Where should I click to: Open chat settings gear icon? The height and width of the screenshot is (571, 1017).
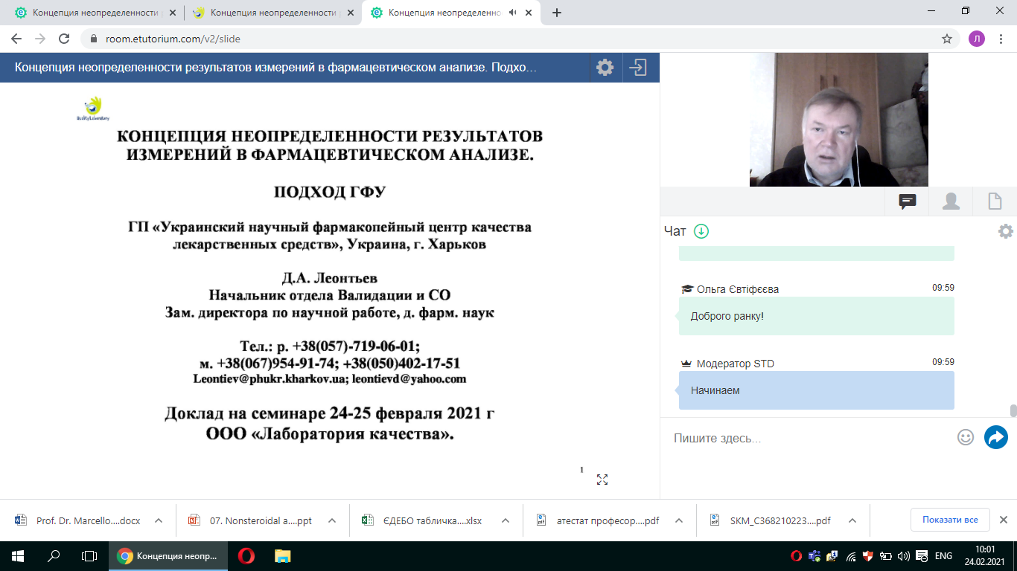coord(1005,231)
